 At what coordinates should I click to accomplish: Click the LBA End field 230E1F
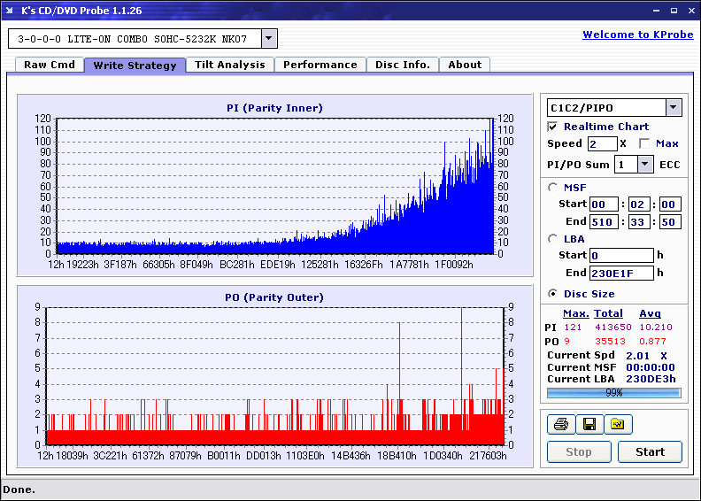(x=621, y=273)
